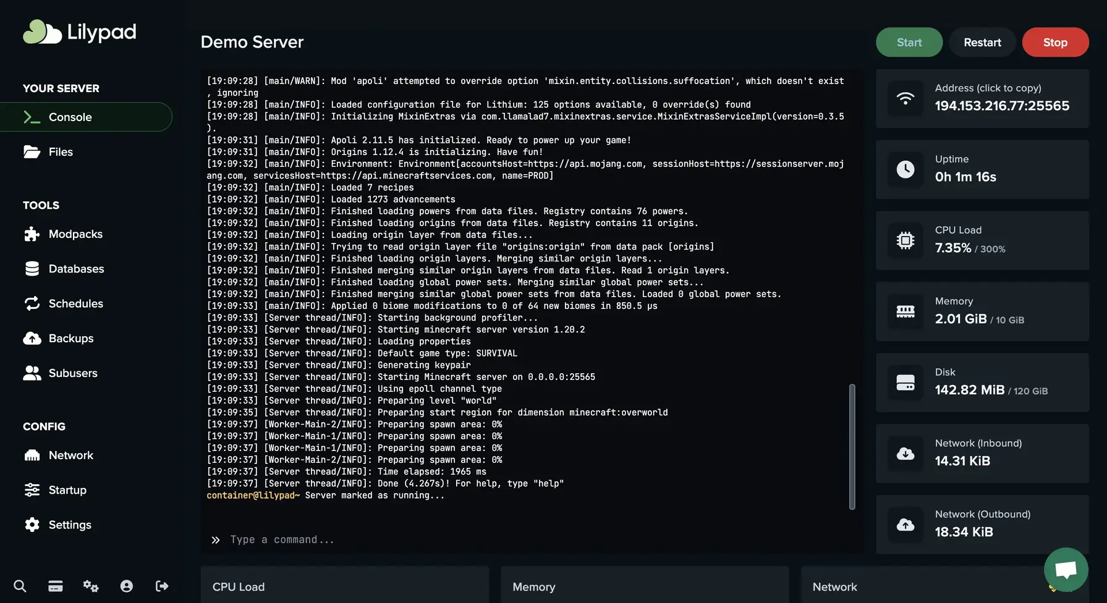This screenshot has height=603, width=1107.
Task: Open the Backups page
Action: point(71,339)
